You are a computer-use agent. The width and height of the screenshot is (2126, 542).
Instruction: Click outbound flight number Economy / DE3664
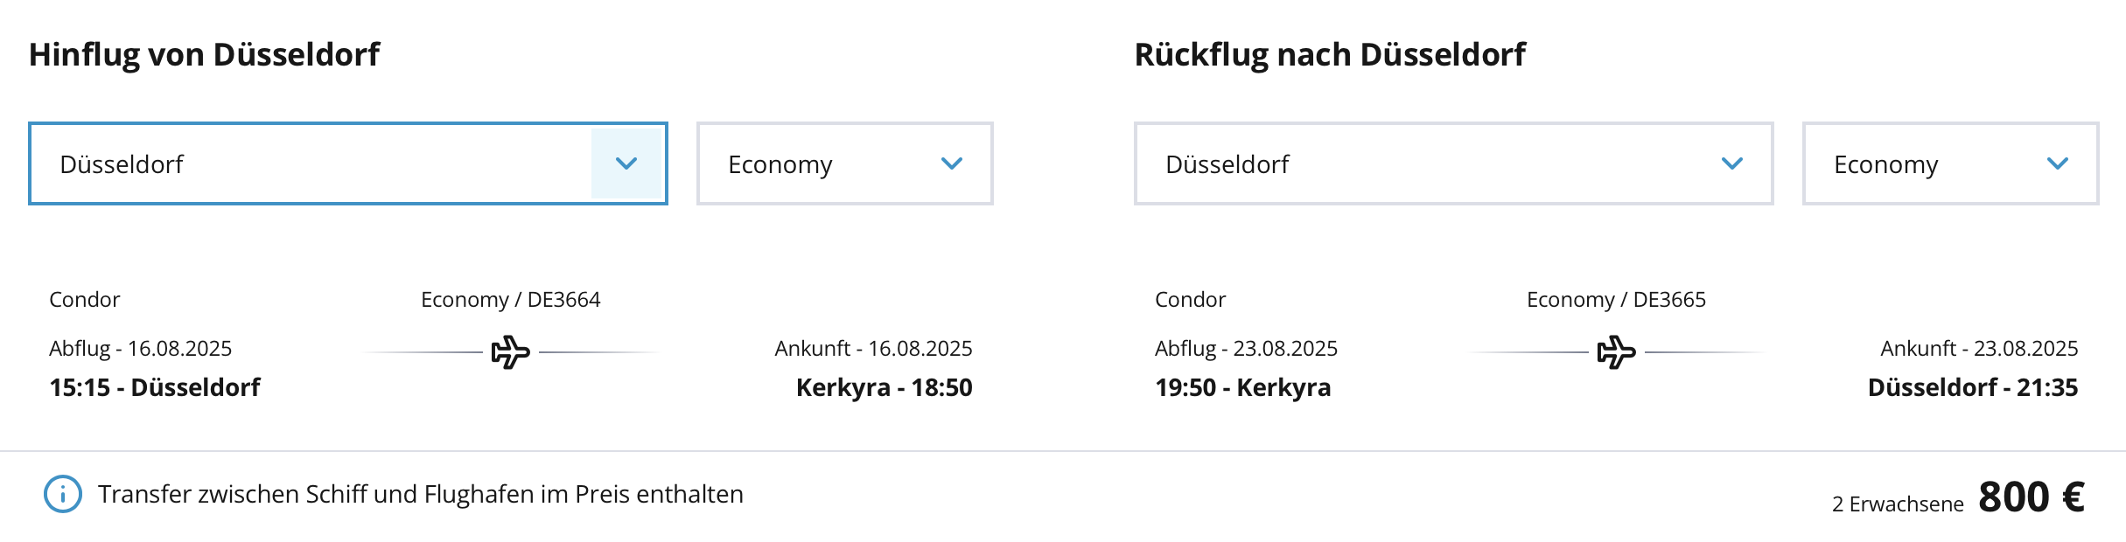[x=510, y=300]
